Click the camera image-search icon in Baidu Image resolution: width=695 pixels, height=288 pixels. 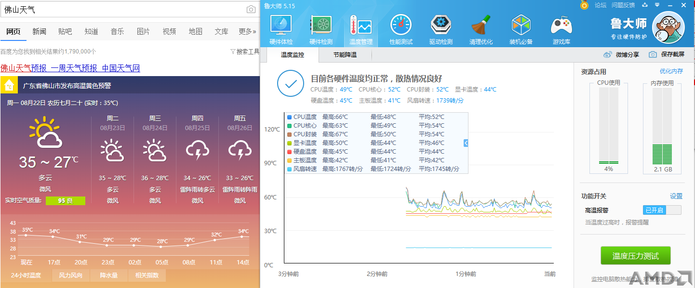click(x=251, y=10)
